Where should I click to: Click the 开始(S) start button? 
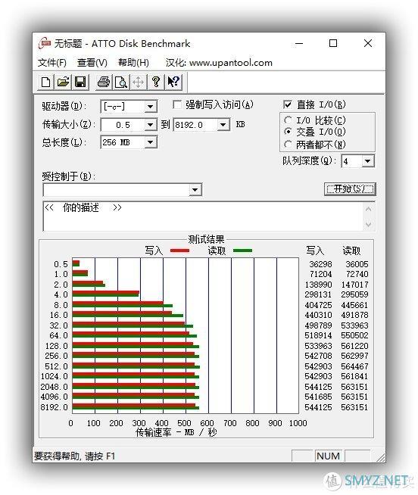point(350,188)
